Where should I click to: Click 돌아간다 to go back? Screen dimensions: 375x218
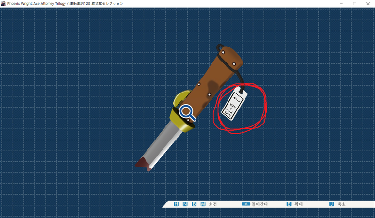tap(260, 204)
